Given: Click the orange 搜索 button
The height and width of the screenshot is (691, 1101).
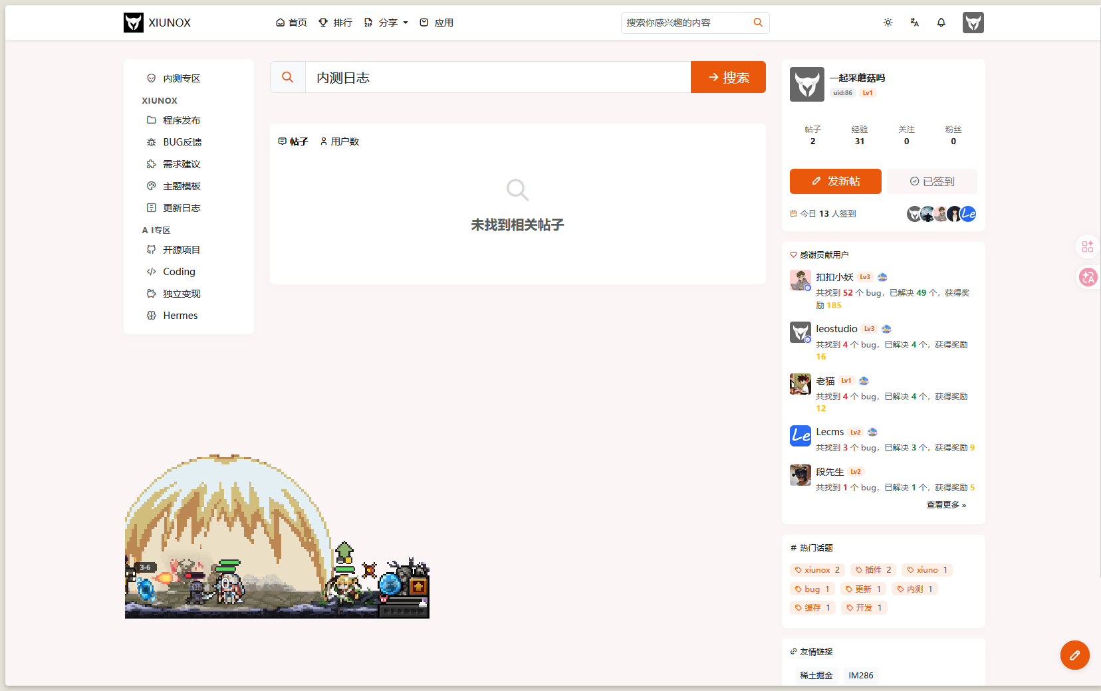Looking at the screenshot, I should [728, 77].
